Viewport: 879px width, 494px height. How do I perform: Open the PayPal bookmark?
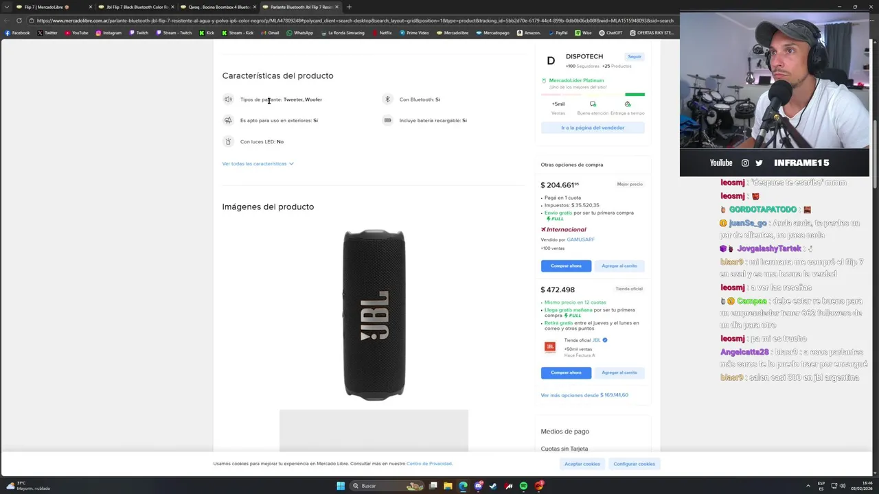(558, 33)
